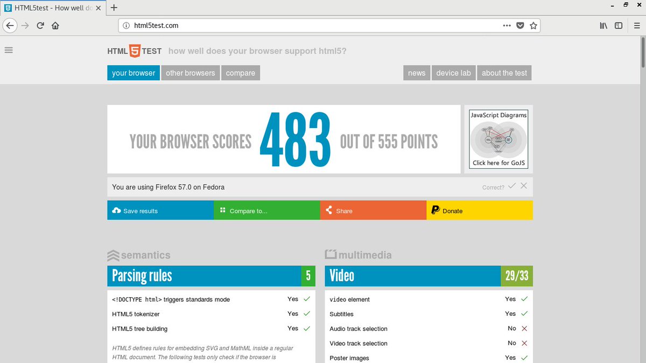Show site information icon in address bar
Image resolution: width=646 pixels, height=363 pixels.
tap(127, 25)
